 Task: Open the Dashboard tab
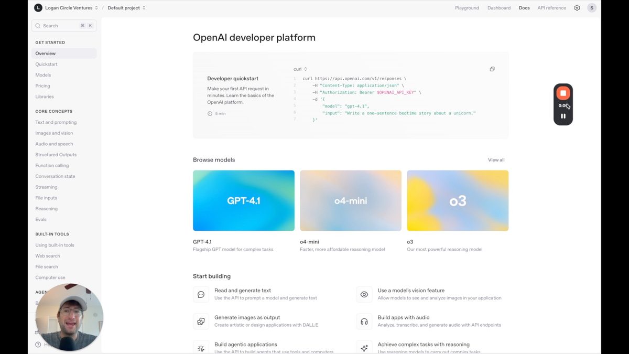tap(499, 8)
